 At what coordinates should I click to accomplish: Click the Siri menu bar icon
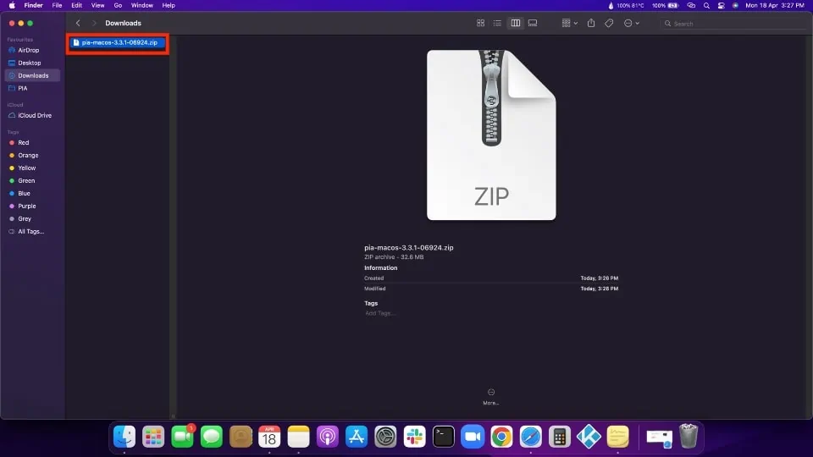pos(735,5)
